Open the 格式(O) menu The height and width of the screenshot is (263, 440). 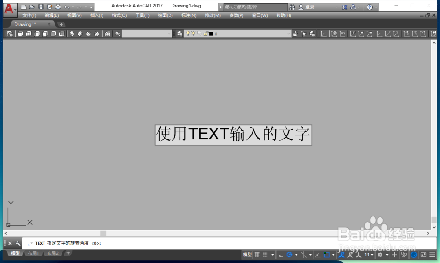click(119, 15)
